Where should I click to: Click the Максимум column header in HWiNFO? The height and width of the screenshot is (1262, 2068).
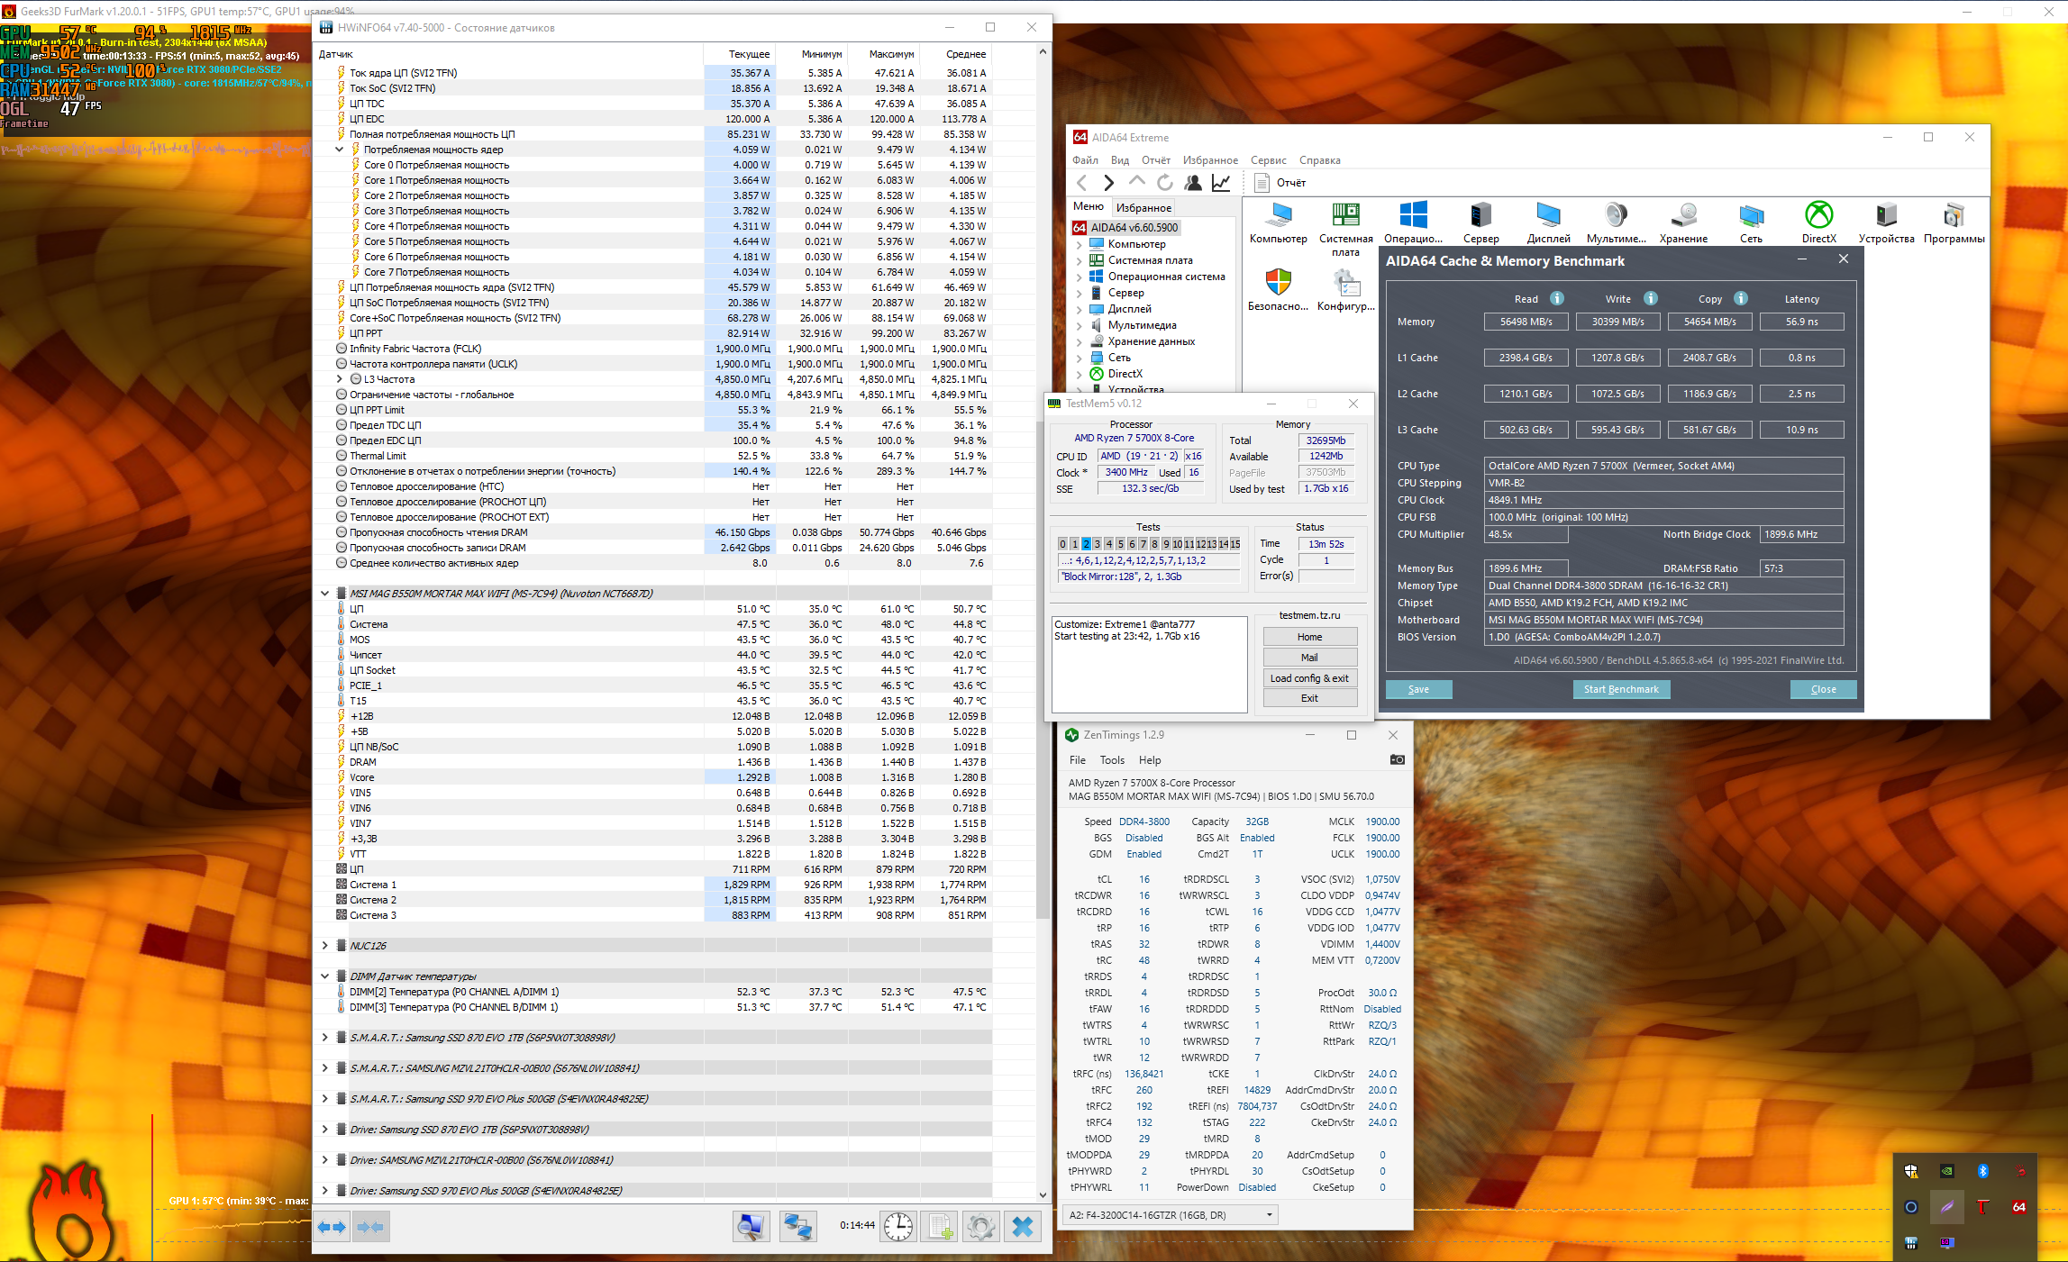(883, 54)
